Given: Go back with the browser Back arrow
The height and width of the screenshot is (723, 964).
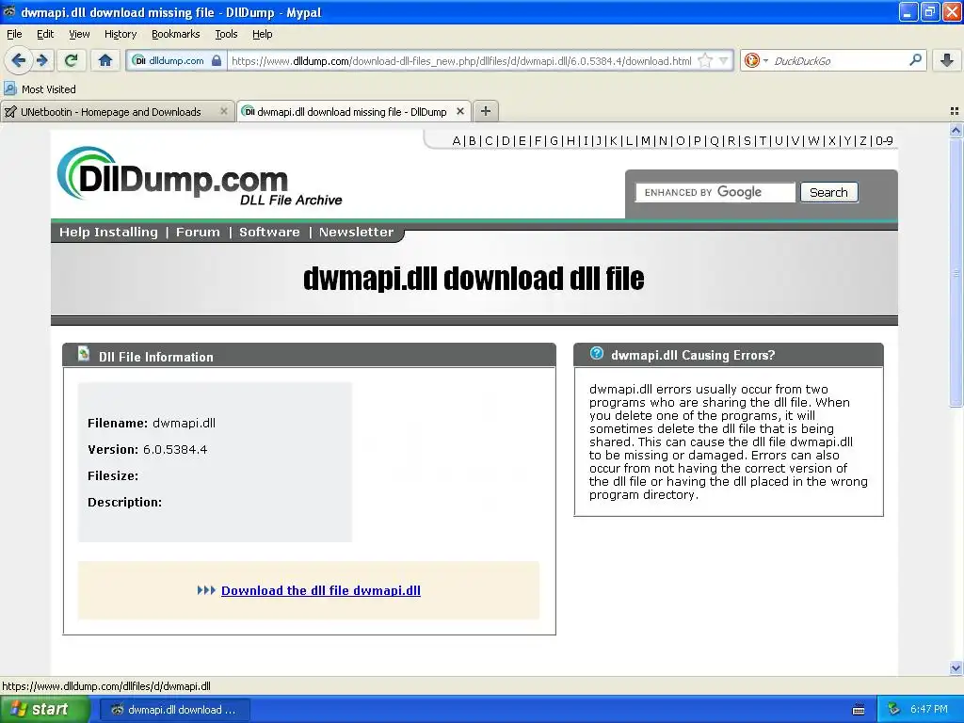Looking at the screenshot, I should (18, 60).
